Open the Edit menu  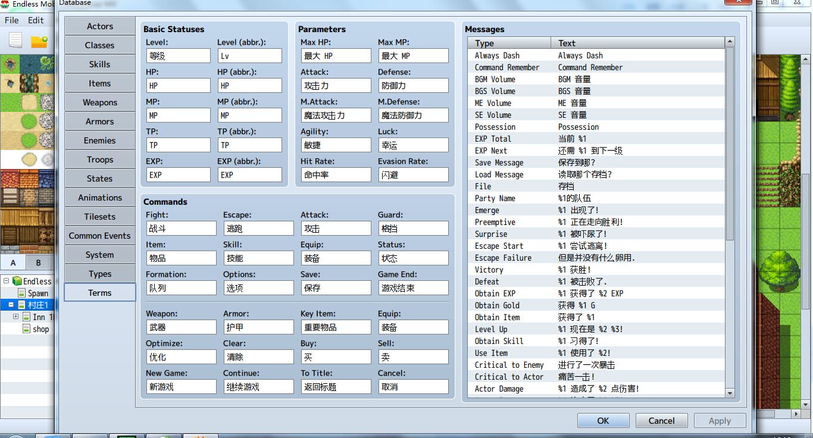[x=36, y=20]
